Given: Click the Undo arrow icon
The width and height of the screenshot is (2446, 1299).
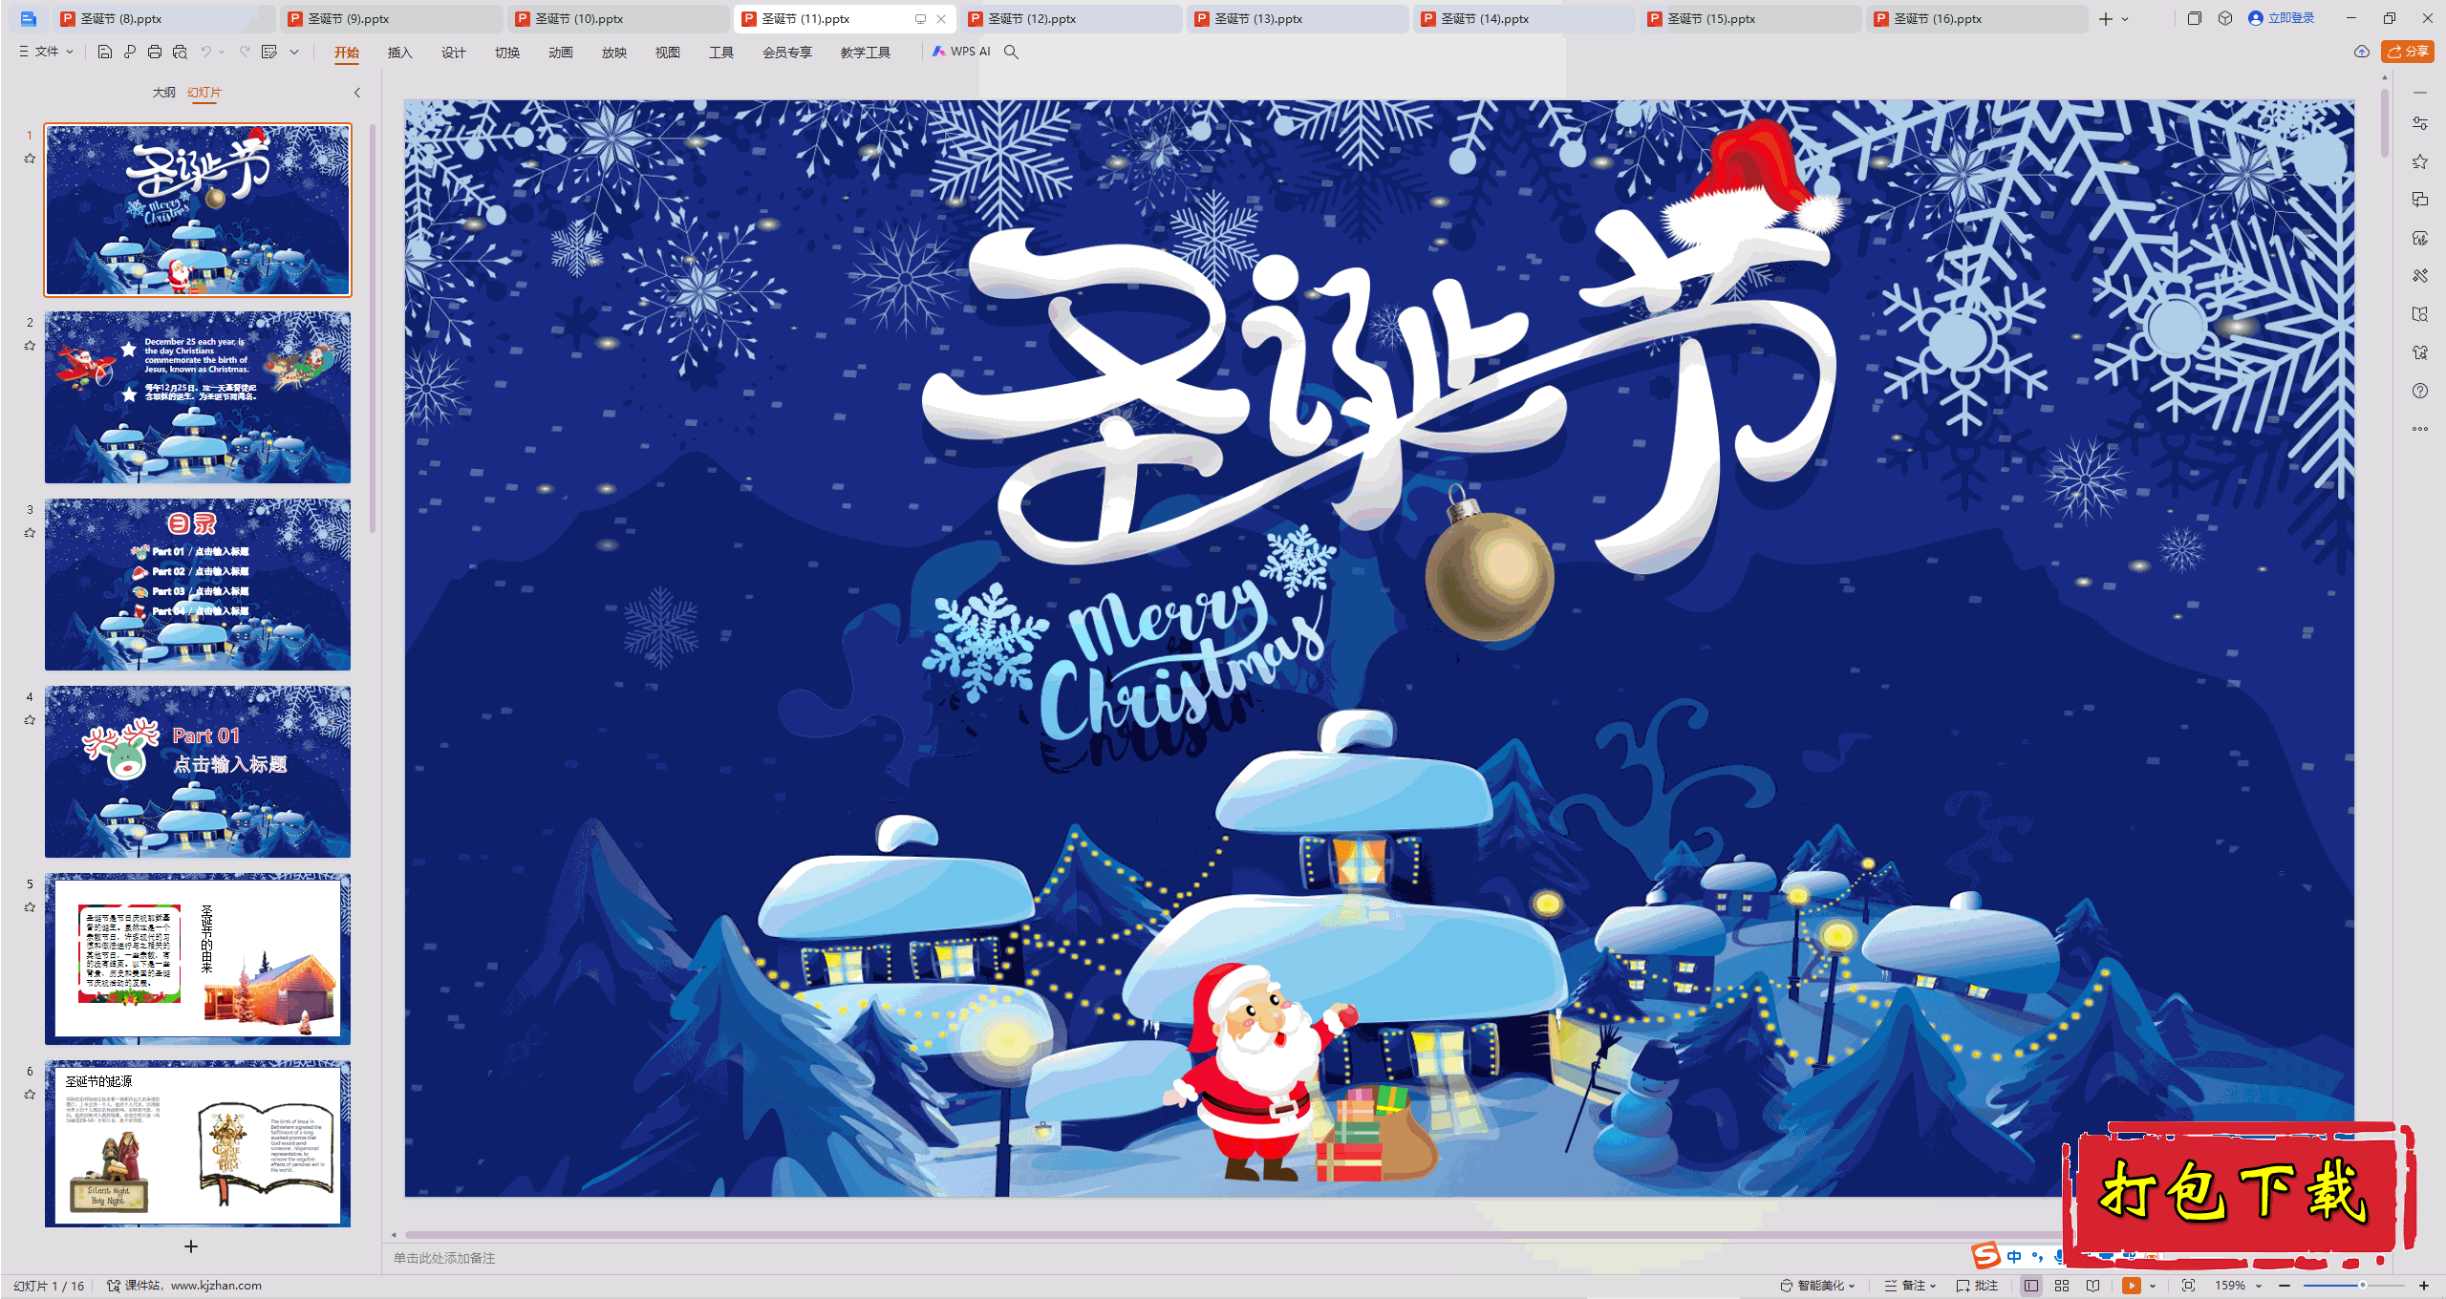Looking at the screenshot, I should 205,52.
